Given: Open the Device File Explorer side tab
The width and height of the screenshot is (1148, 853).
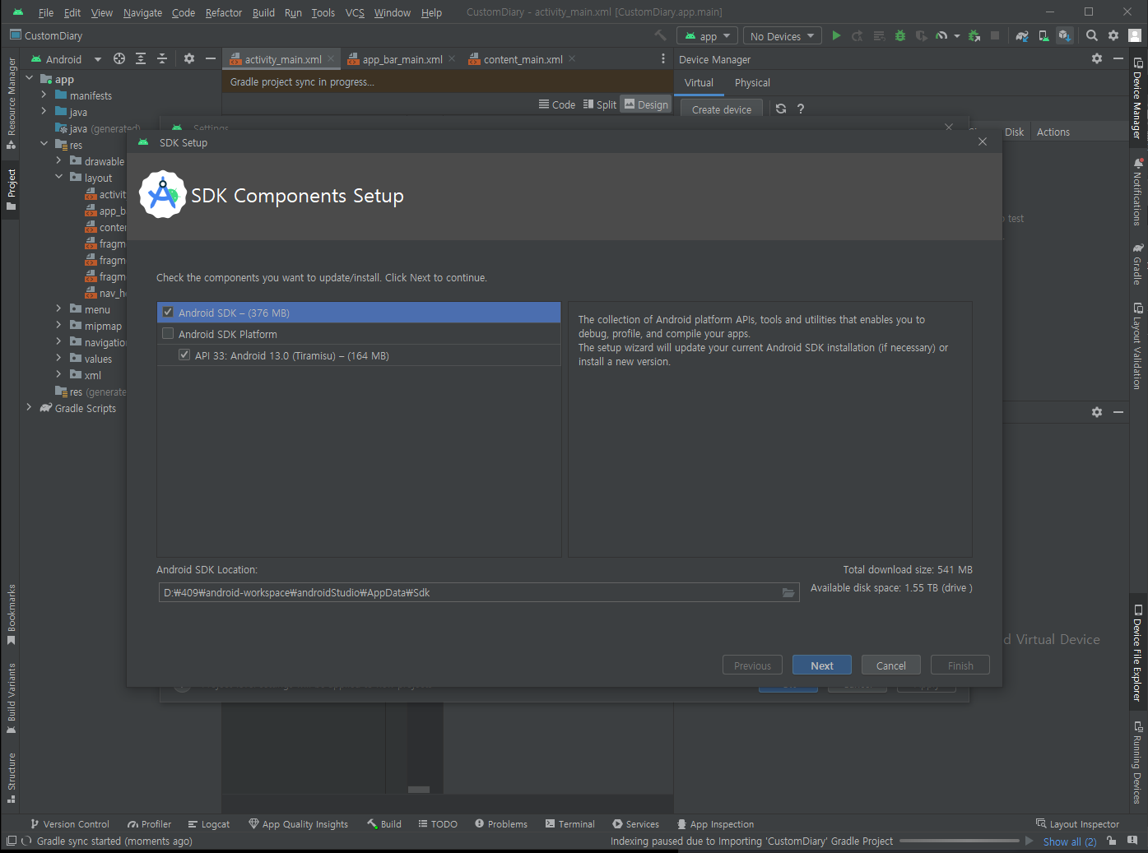Looking at the screenshot, I should coord(1137,652).
